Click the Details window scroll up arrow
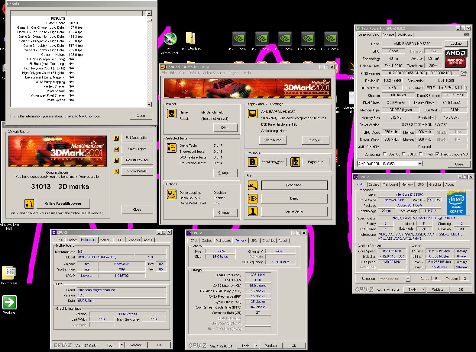 (x=149, y=13)
